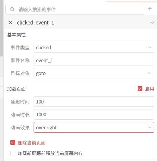The width and height of the screenshot is (157, 161).
Task: Click the 删除当前页面 label text
Action: coord(32,143)
